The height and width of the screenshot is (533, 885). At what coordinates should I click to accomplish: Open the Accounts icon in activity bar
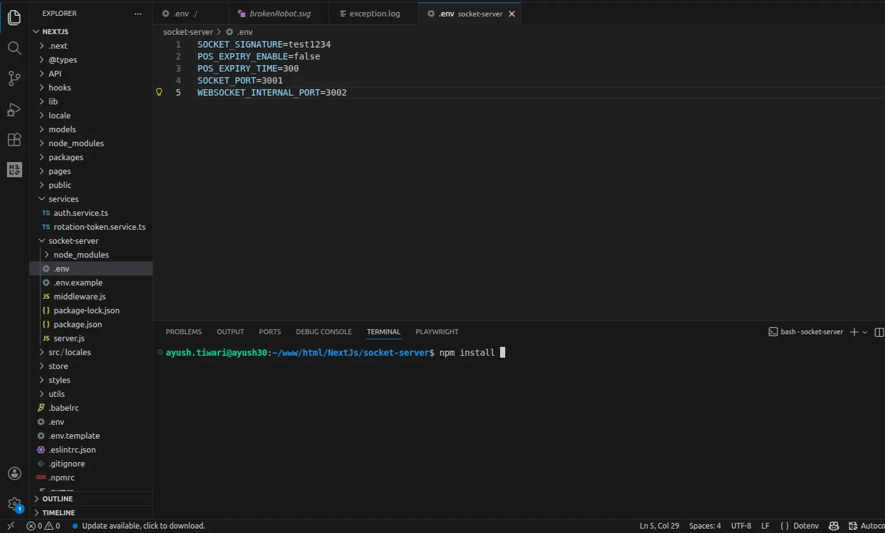click(x=14, y=473)
